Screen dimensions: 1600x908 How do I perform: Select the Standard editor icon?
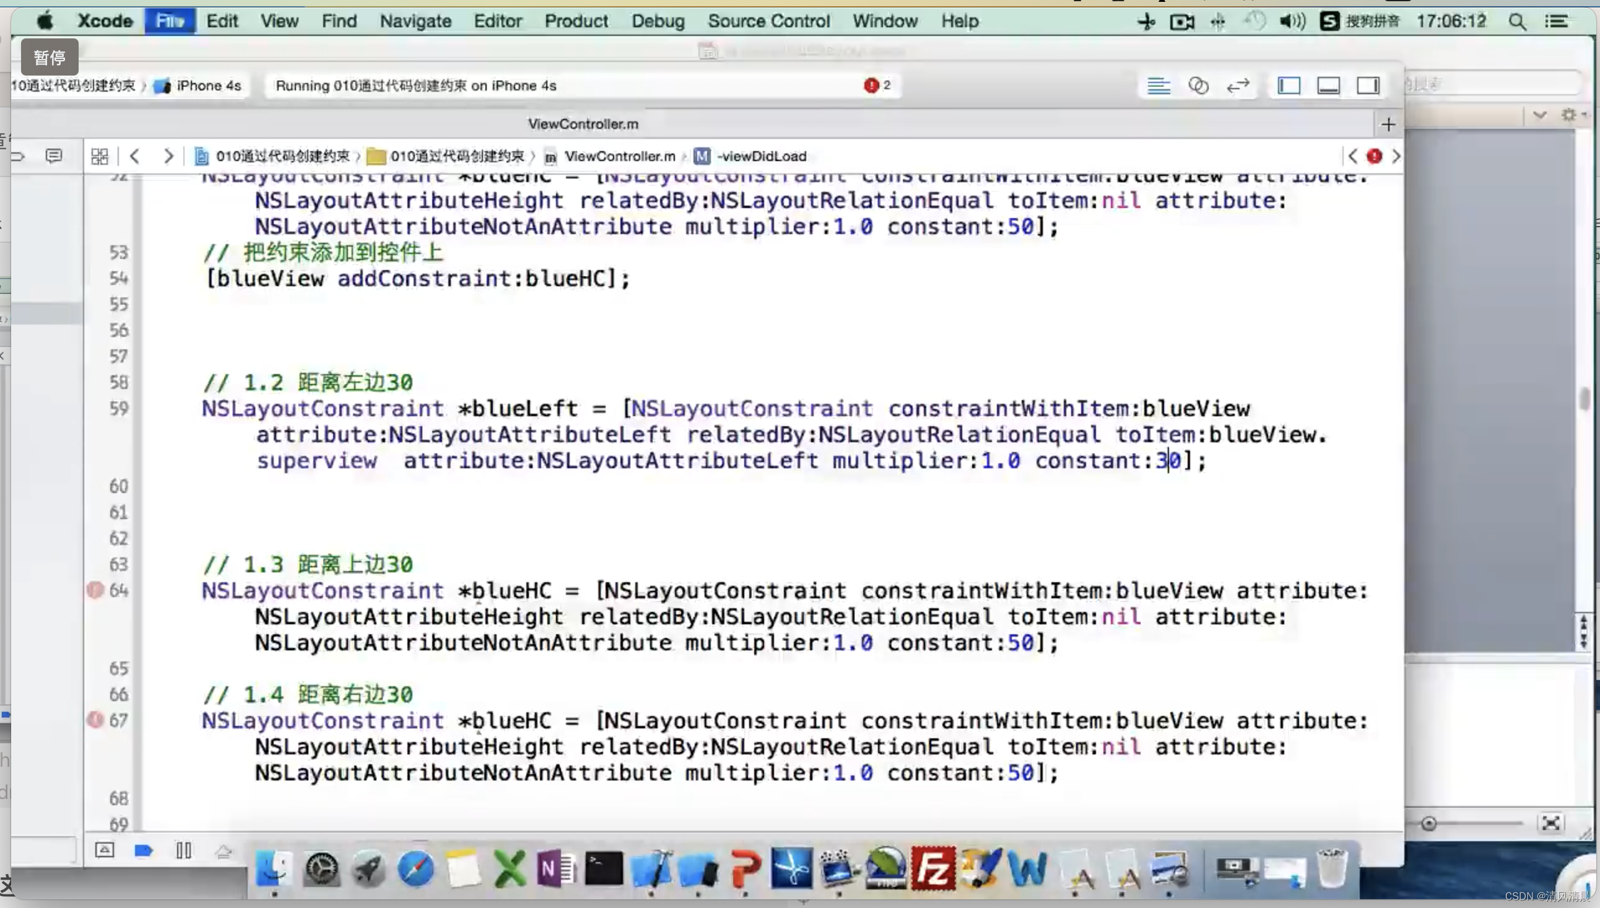1158,85
